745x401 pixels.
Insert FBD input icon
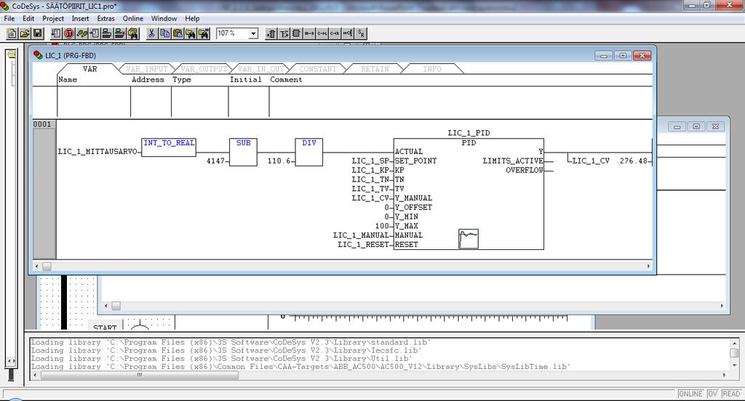tap(271, 33)
